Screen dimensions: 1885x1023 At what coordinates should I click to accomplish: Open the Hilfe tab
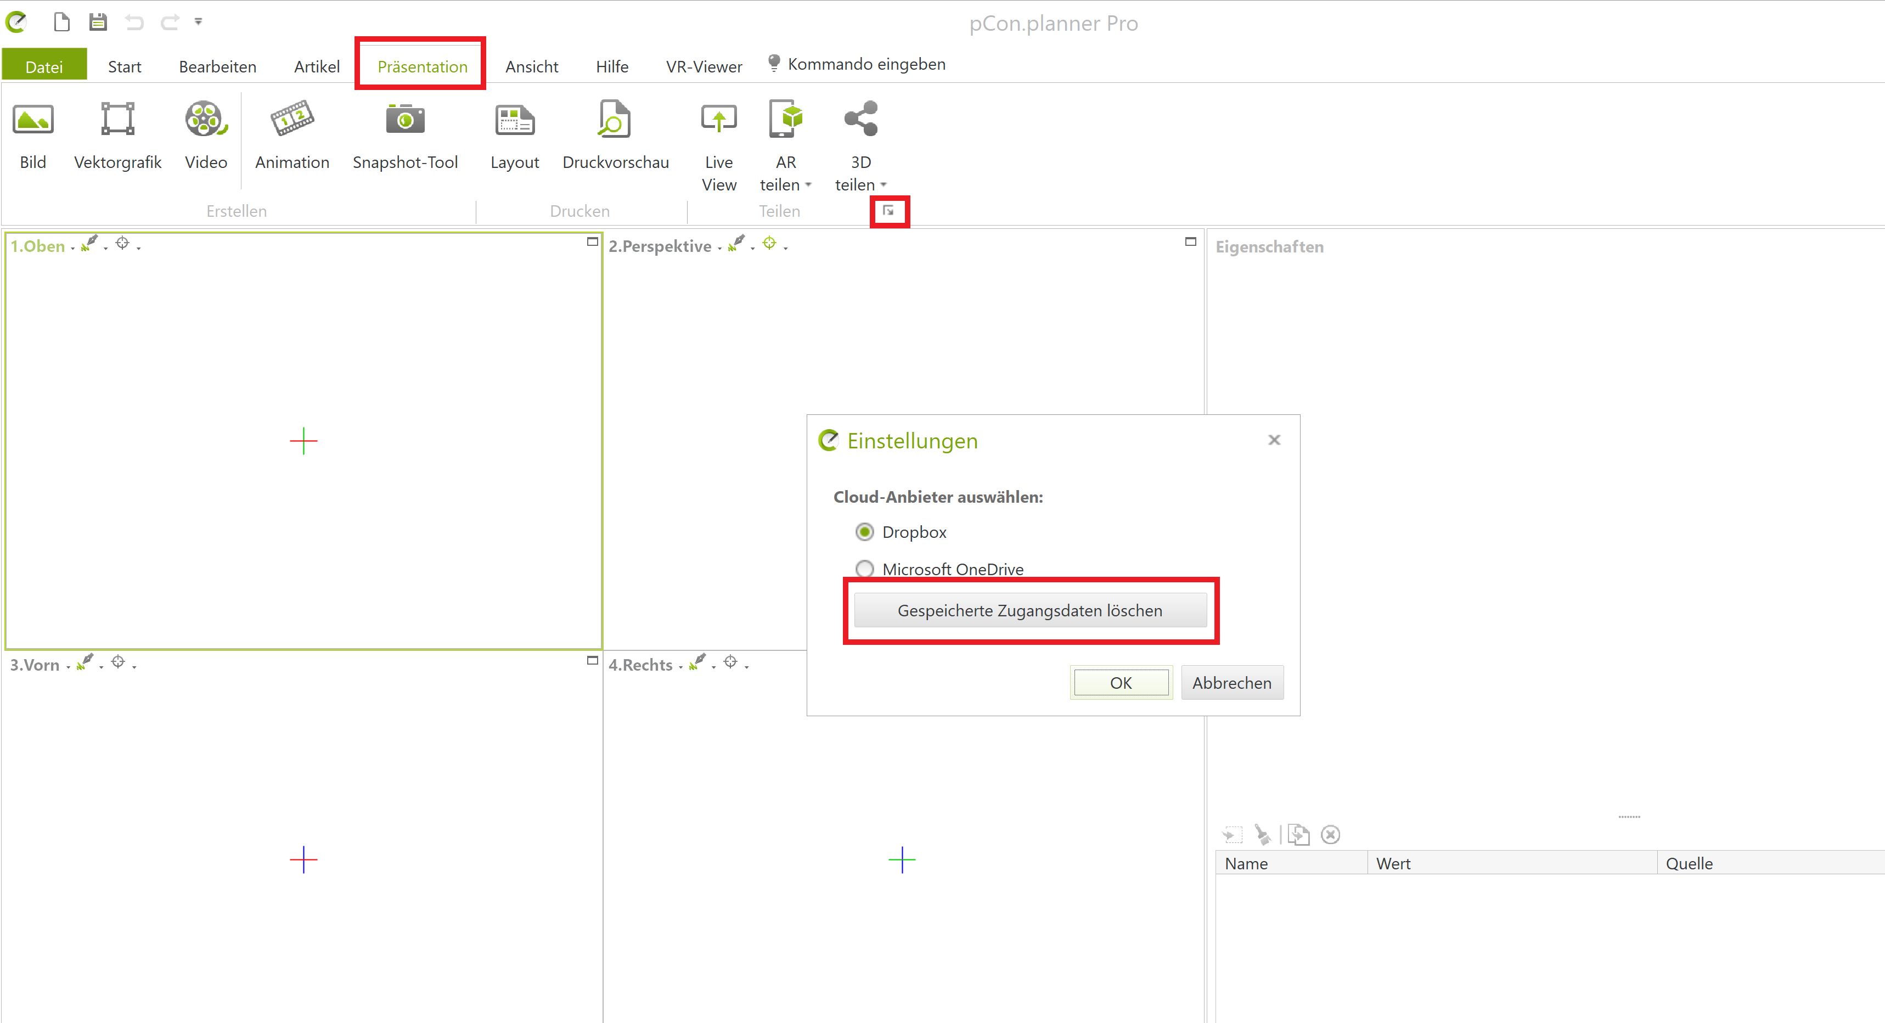(x=612, y=66)
